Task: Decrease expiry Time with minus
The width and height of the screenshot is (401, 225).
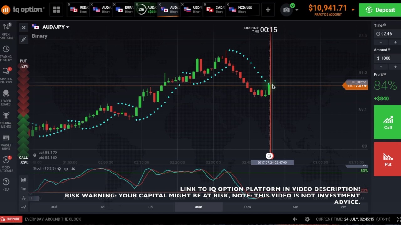Action: 381,42
